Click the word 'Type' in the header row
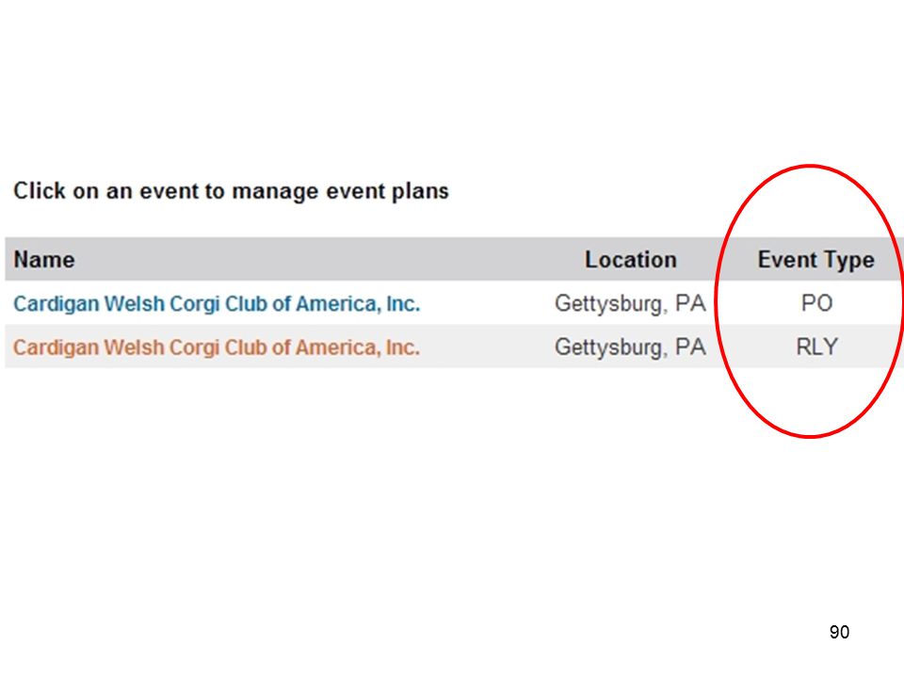The height and width of the screenshot is (678, 904). (848, 261)
